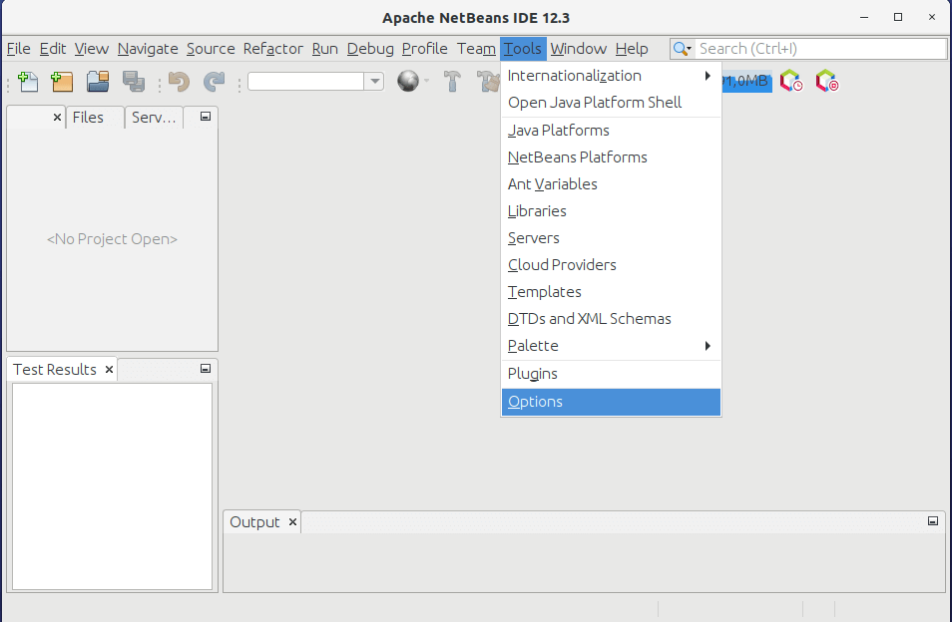Close the Projects tab
The width and height of the screenshot is (952, 622).
(57, 117)
